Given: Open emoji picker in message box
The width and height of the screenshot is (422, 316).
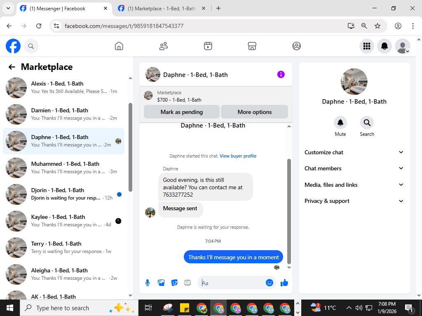Looking at the screenshot, I should pos(270,283).
